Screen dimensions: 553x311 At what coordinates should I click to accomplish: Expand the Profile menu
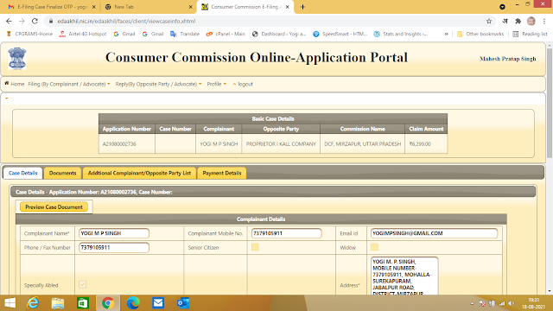tap(217, 84)
